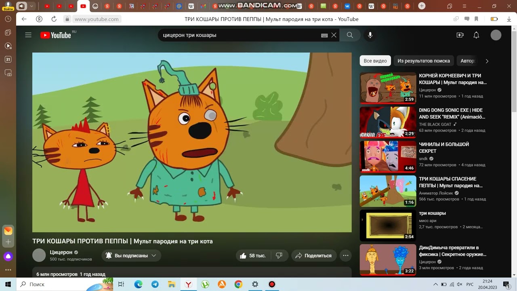Open a new browser tab with plus

[x=422, y=6]
